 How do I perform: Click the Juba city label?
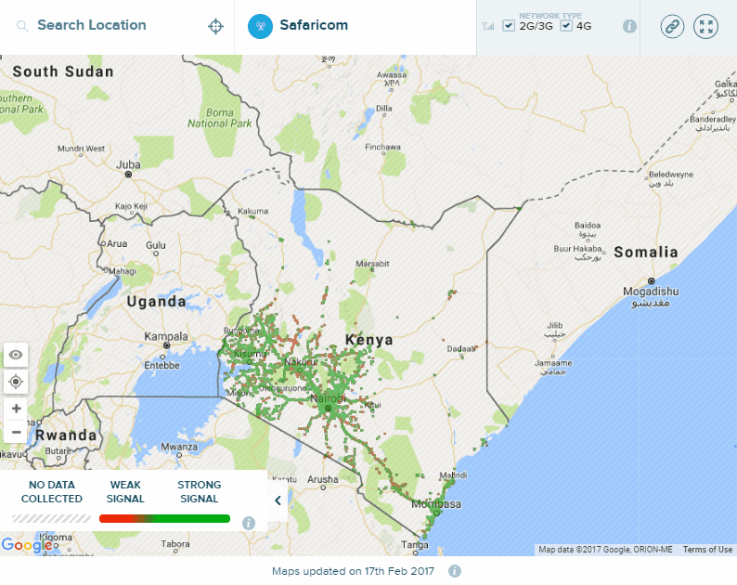[x=128, y=164]
